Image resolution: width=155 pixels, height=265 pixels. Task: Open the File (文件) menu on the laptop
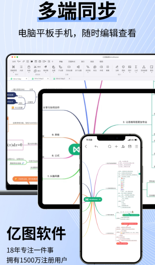coord(14,61)
